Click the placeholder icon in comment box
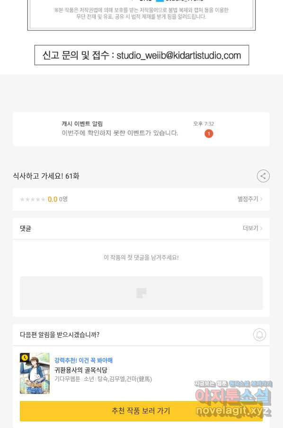This screenshot has width=283, height=428. [141, 293]
